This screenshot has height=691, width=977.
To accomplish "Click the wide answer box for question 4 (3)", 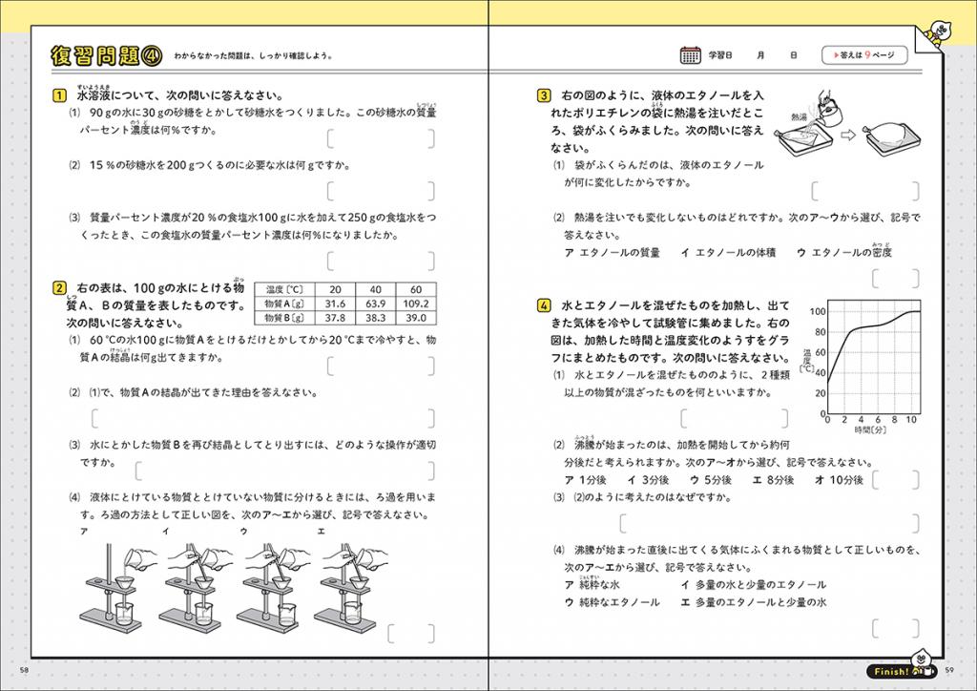I will [x=770, y=523].
